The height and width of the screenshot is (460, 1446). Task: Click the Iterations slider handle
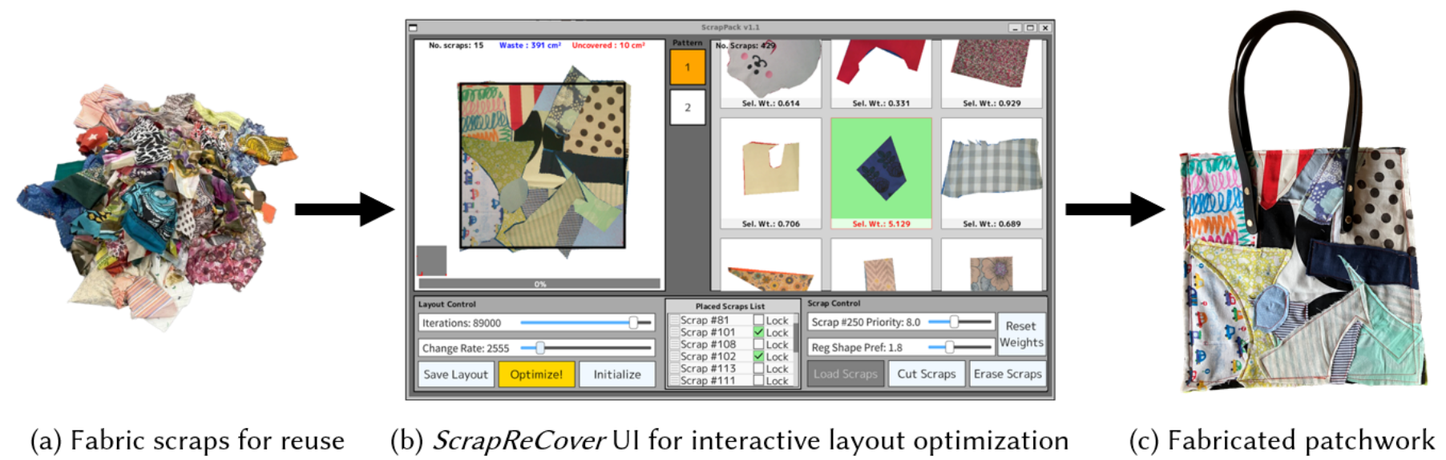[x=633, y=322]
